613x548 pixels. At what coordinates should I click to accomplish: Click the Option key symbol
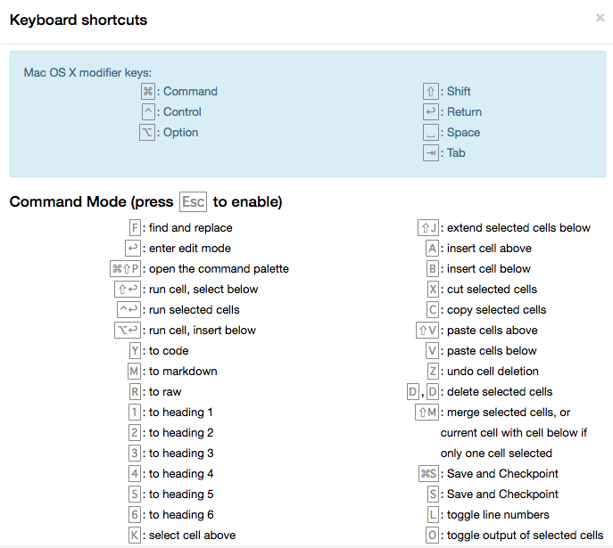[x=147, y=132]
